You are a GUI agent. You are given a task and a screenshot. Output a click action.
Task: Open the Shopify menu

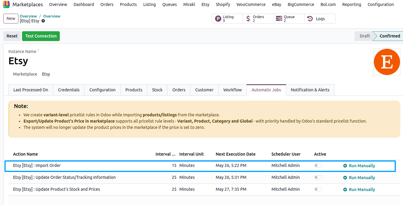click(x=223, y=4)
